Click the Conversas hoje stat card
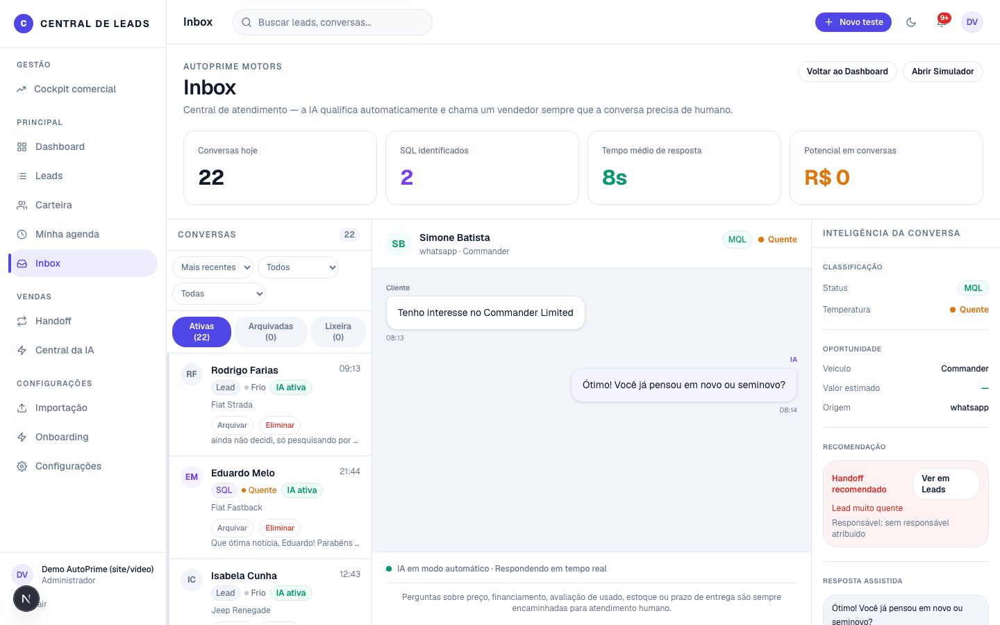The width and height of the screenshot is (1000, 625). 280,168
